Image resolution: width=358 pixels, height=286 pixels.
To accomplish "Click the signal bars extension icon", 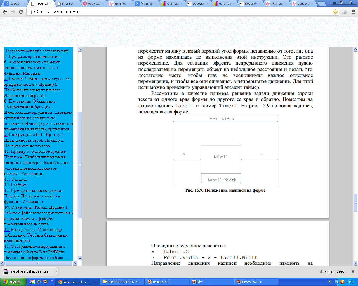I will point(345,12).
